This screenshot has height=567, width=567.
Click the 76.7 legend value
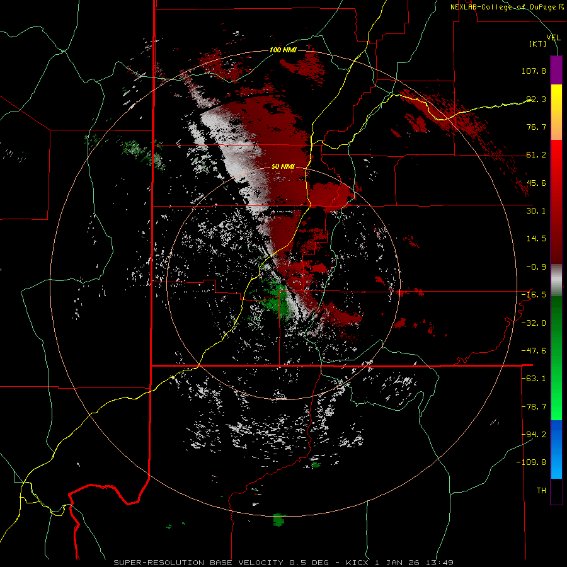[x=536, y=127]
